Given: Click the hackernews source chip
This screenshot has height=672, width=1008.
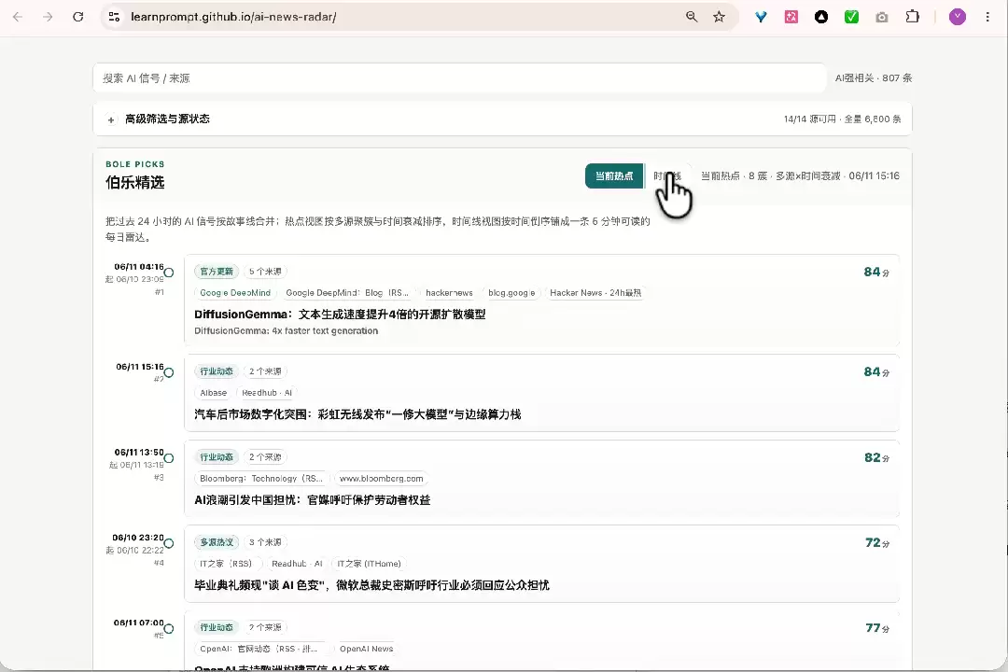Looking at the screenshot, I should (449, 292).
